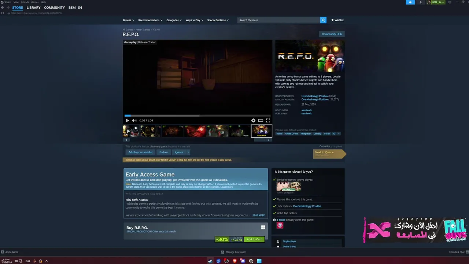Screen dimensions: 469x264
Task: Open Steam announcements megaphone button
Action: [x=410, y=2]
